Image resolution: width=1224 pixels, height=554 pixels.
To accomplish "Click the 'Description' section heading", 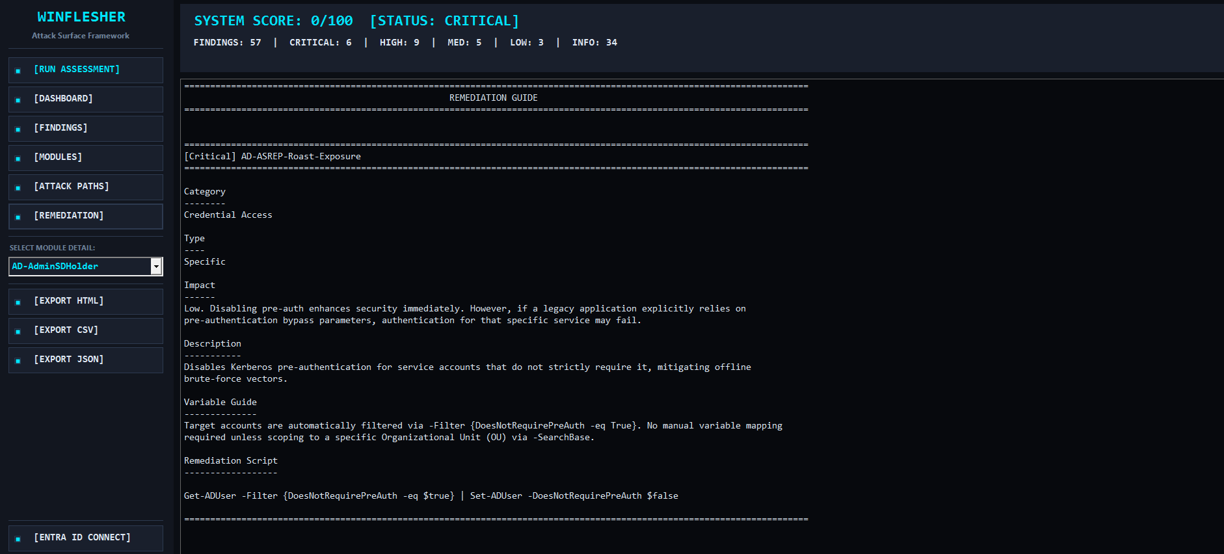I will [213, 343].
